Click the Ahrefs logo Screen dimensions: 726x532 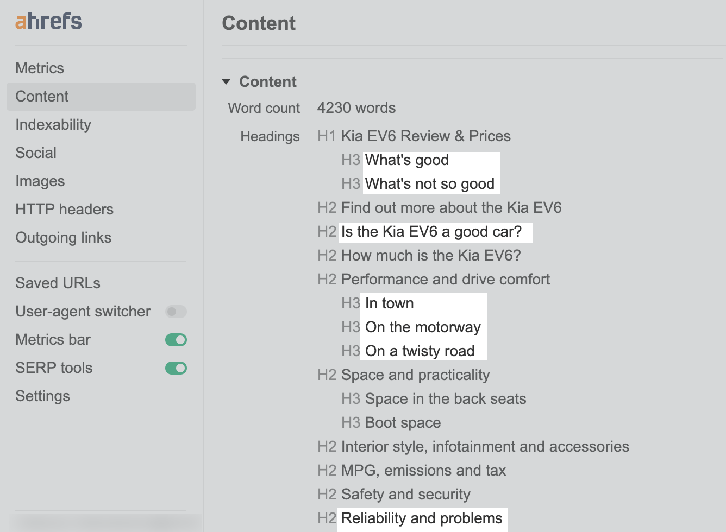tap(48, 21)
